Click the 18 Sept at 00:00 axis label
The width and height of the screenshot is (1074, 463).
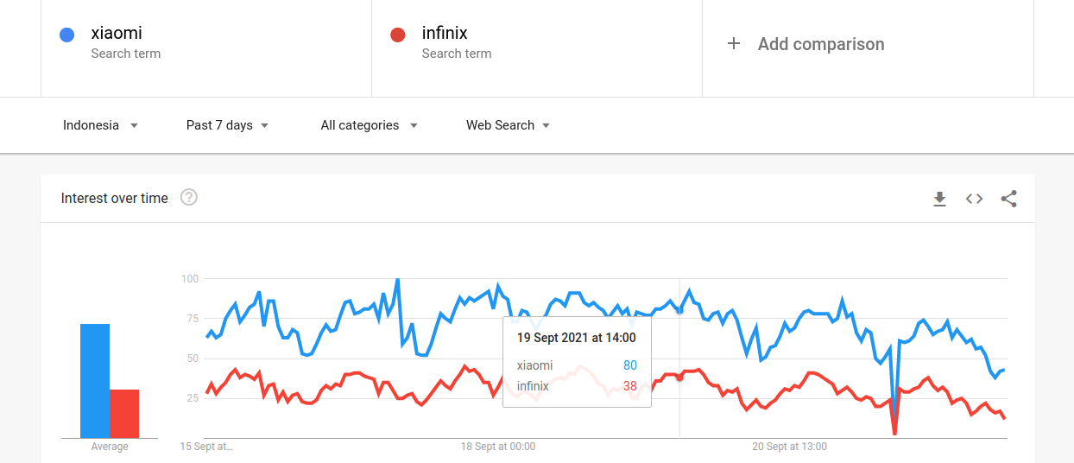click(x=498, y=447)
